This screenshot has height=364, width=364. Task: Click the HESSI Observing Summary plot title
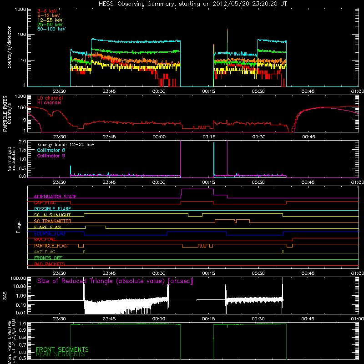[193, 4]
